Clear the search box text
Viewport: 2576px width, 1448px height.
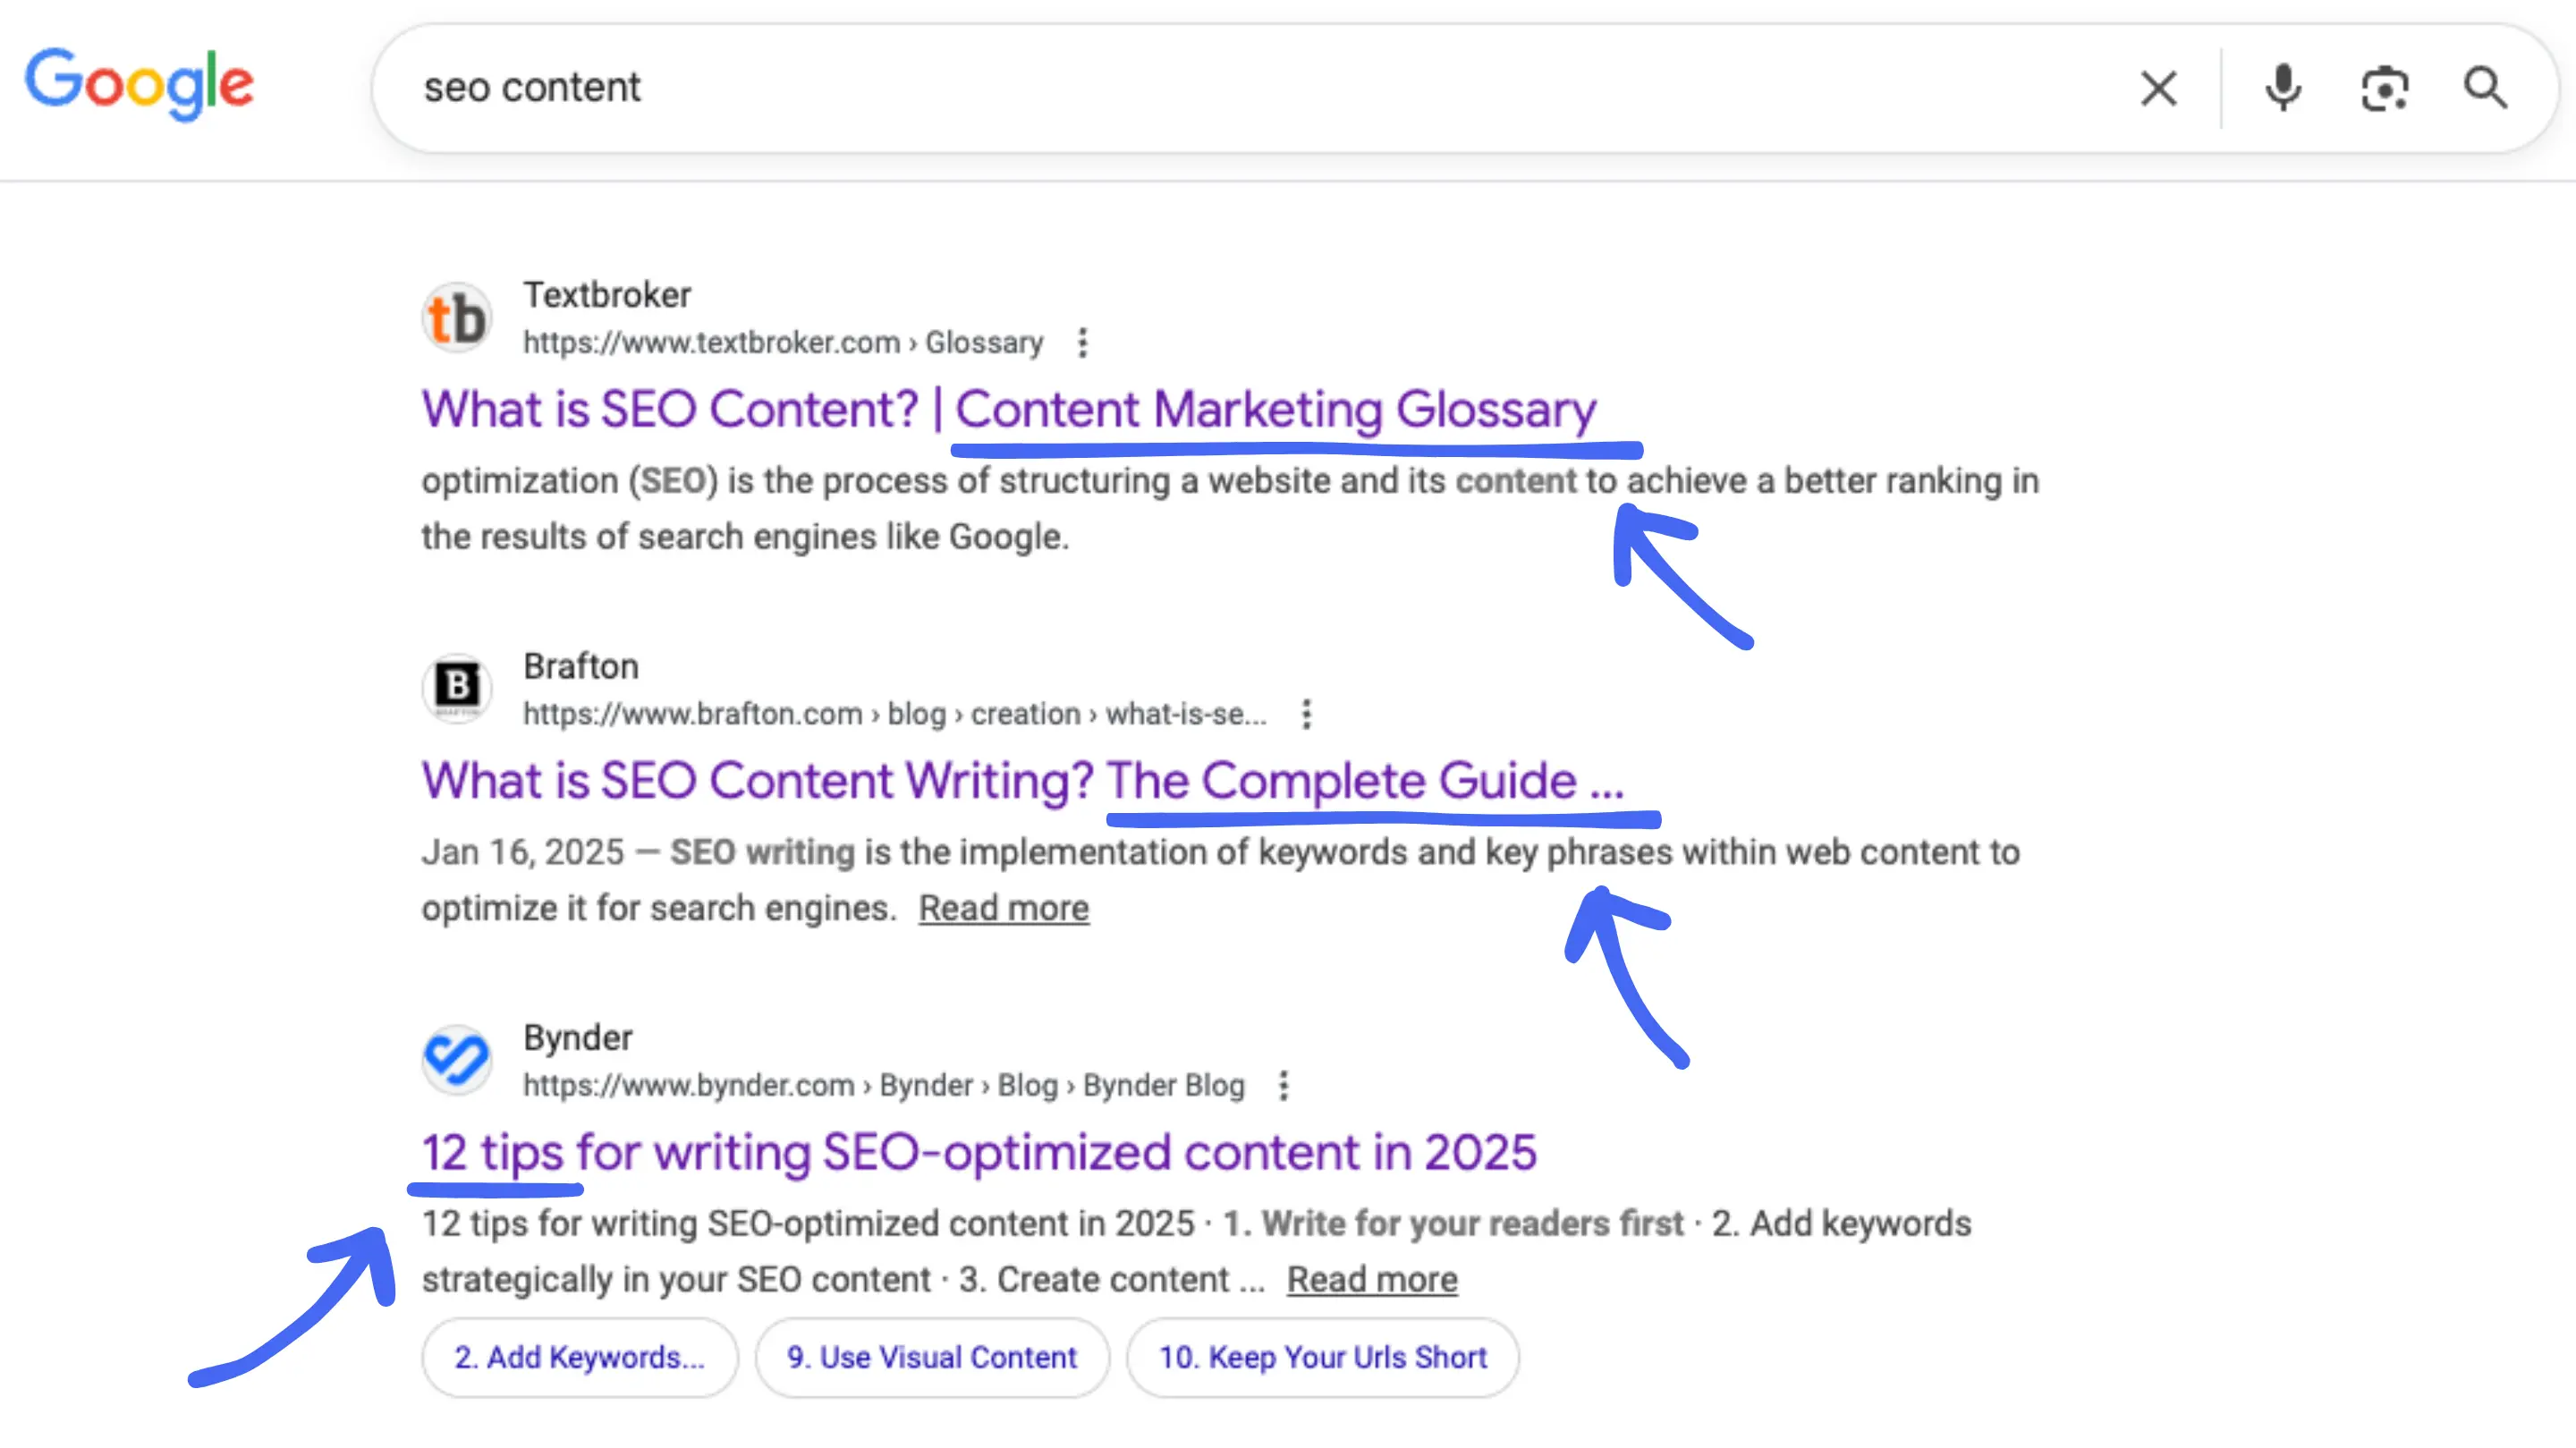pyautogui.click(x=2158, y=88)
